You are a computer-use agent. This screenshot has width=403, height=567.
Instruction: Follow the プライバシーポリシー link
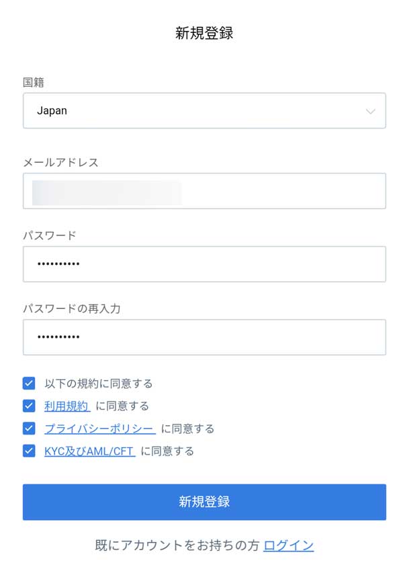99,428
